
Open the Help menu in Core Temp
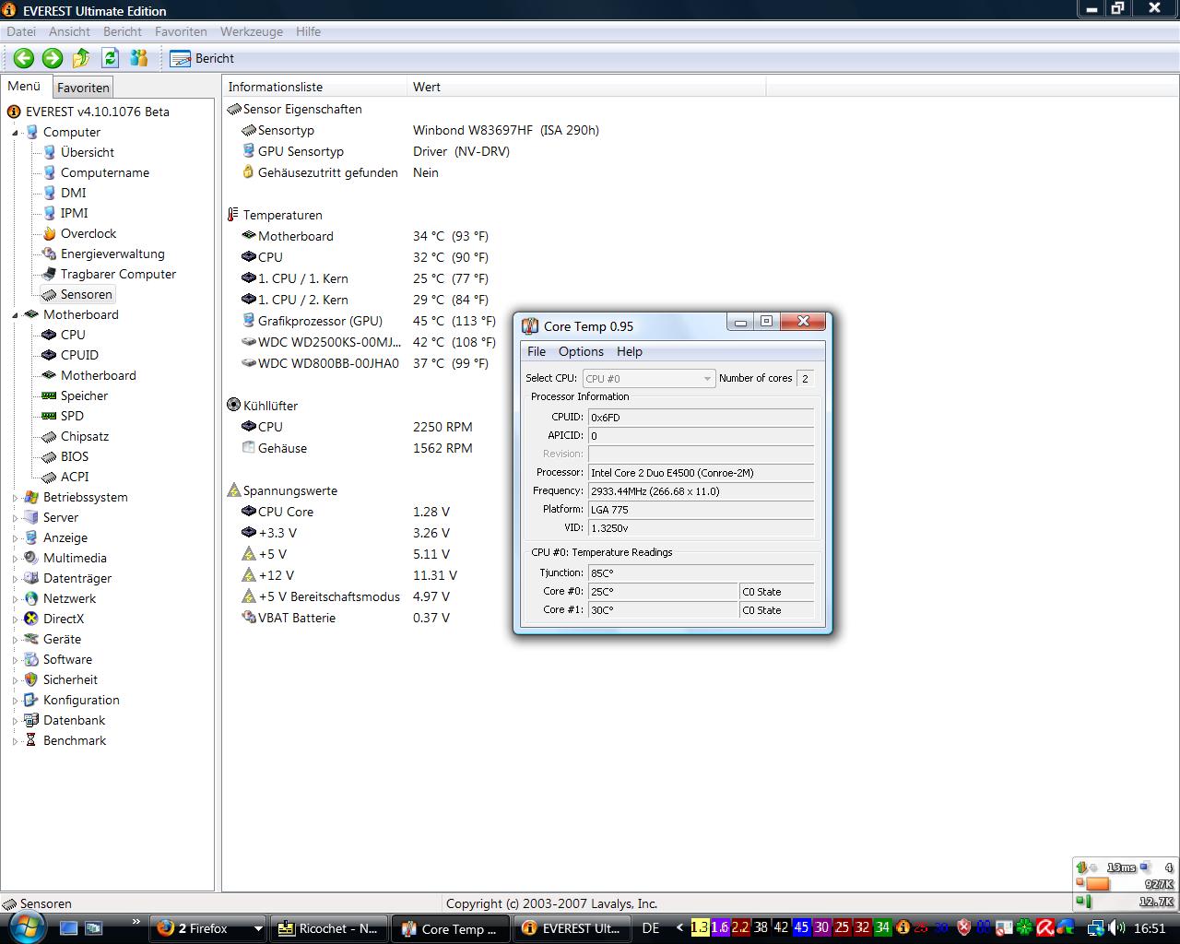[630, 351]
